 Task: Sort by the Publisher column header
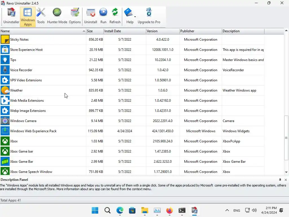coord(201,31)
